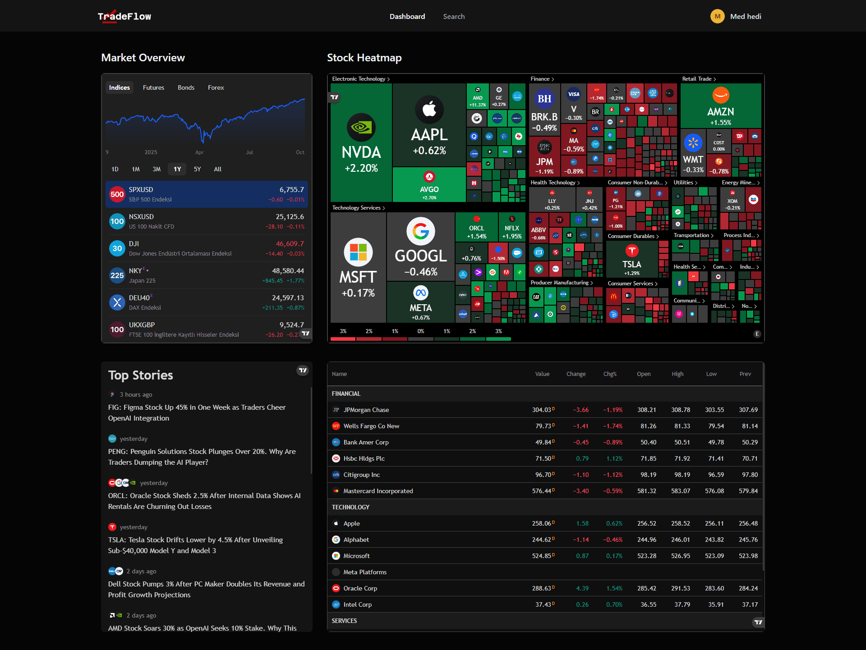Viewport: 866px width, 650px height.
Task: Open the Med hedi user avatar
Action: (x=717, y=16)
